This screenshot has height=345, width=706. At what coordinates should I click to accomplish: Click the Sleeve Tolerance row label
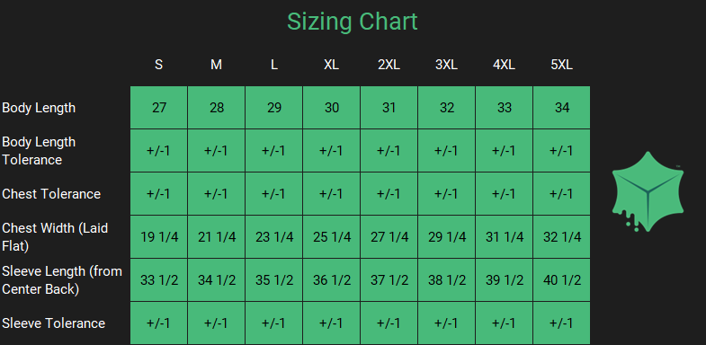(54, 323)
